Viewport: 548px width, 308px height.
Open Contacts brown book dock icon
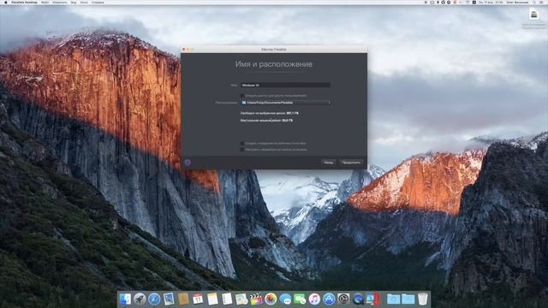[x=183, y=299]
